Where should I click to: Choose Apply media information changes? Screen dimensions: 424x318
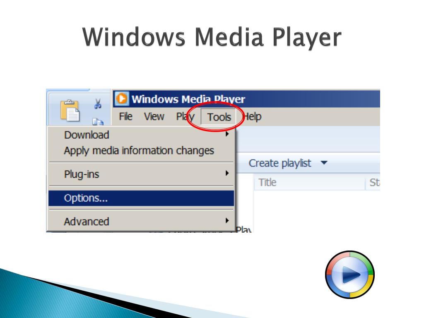141,151
